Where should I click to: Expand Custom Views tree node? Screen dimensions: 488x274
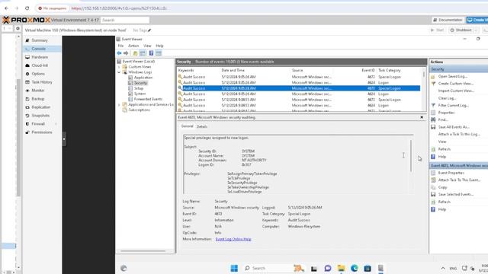[119, 67]
